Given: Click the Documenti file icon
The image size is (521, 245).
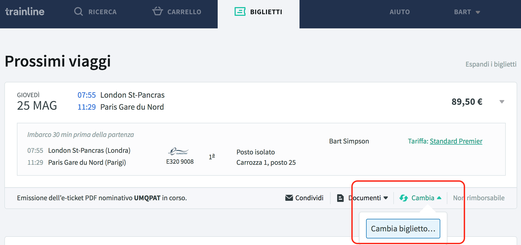Looking at the screenshot, I should (340, 198).
